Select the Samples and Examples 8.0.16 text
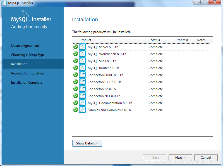223x166 pixels. coord(109,110)
